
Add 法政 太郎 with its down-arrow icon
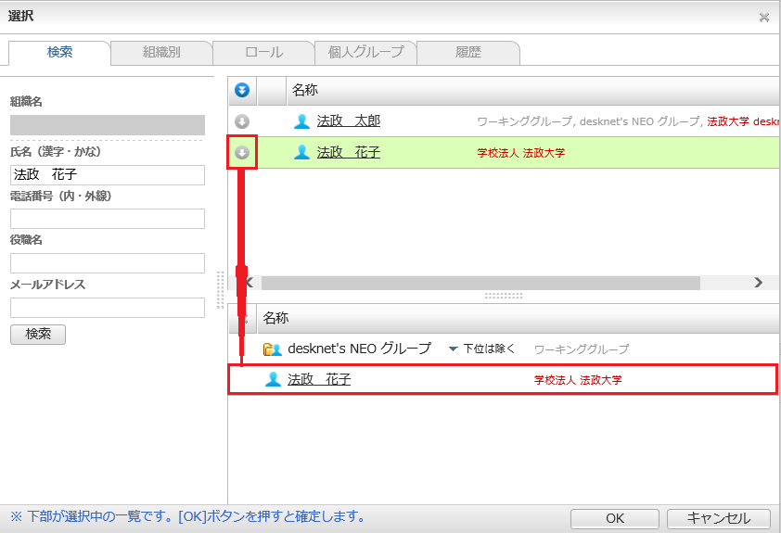[242, 121]
